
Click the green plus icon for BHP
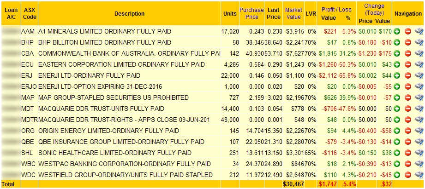[x=397, y=42]
